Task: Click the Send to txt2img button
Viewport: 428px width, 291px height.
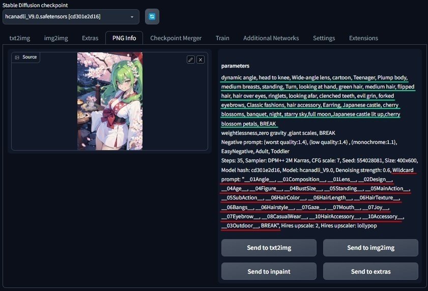Action: (x=269, y=248)
